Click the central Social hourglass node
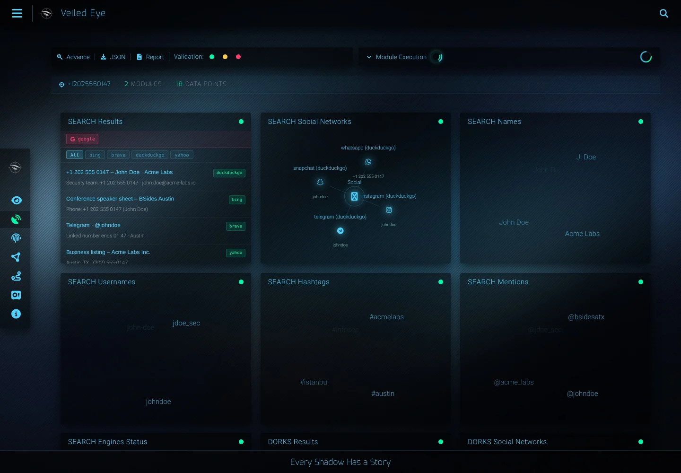The image size is (681, 473). tap(354, 196)
